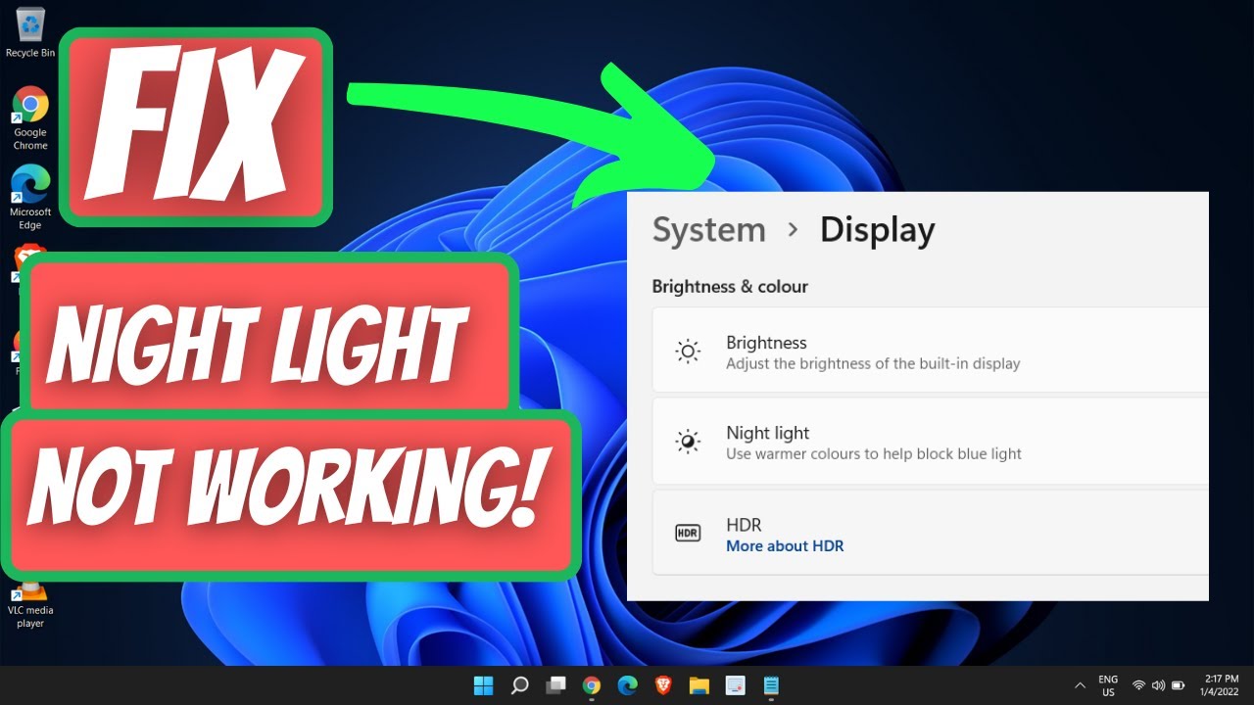Click the 'Brightness & colour' section heading

pos(730,287)
